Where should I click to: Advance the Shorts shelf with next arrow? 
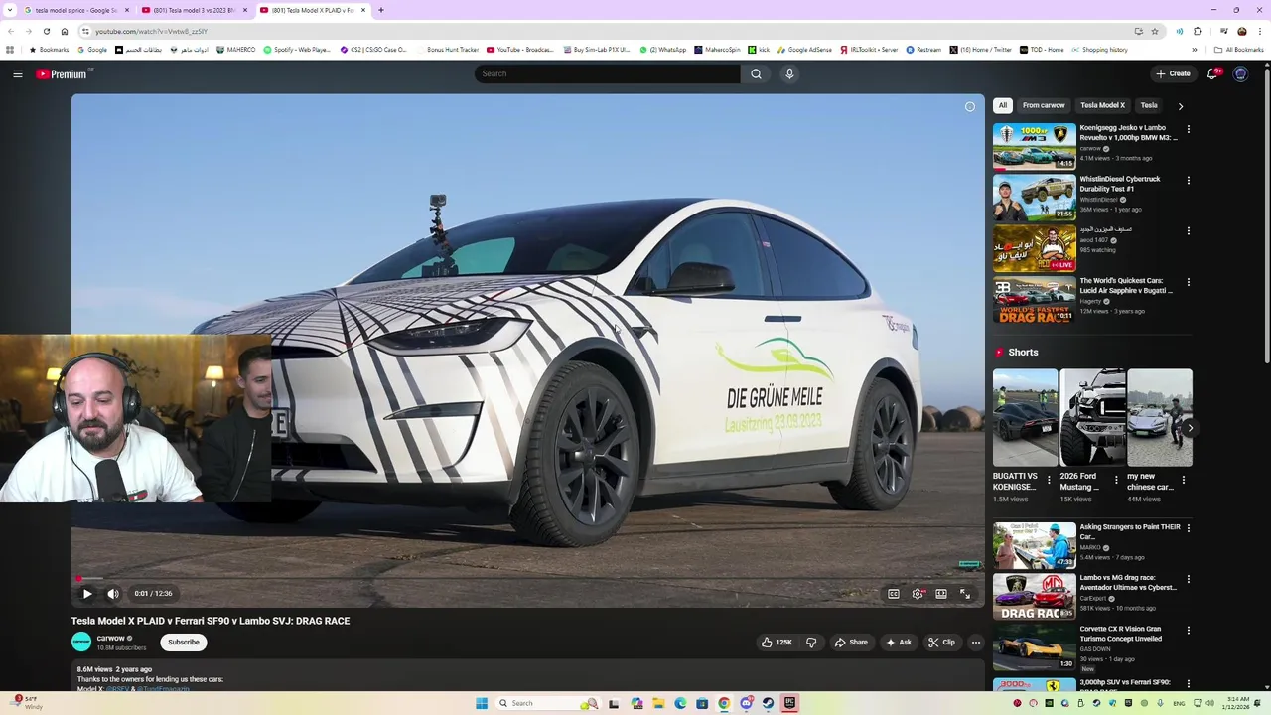coord(1190,428)
